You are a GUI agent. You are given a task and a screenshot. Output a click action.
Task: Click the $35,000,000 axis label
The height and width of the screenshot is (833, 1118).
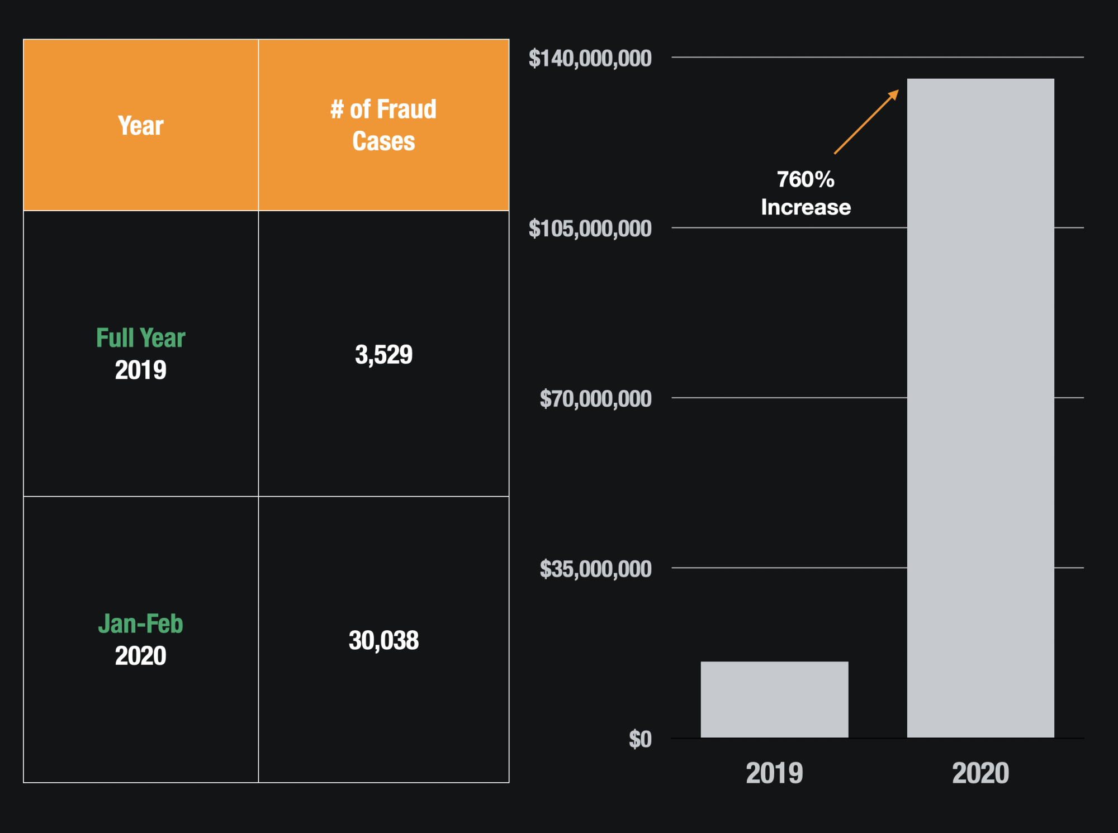click(595, 569)
